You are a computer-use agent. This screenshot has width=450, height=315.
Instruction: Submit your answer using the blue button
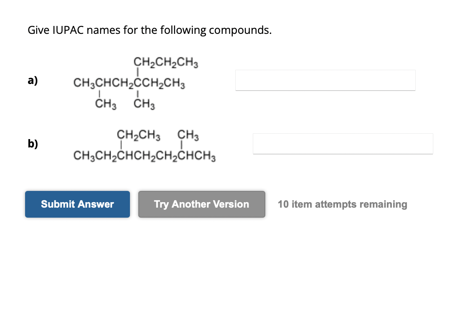[x=77, y=204]
